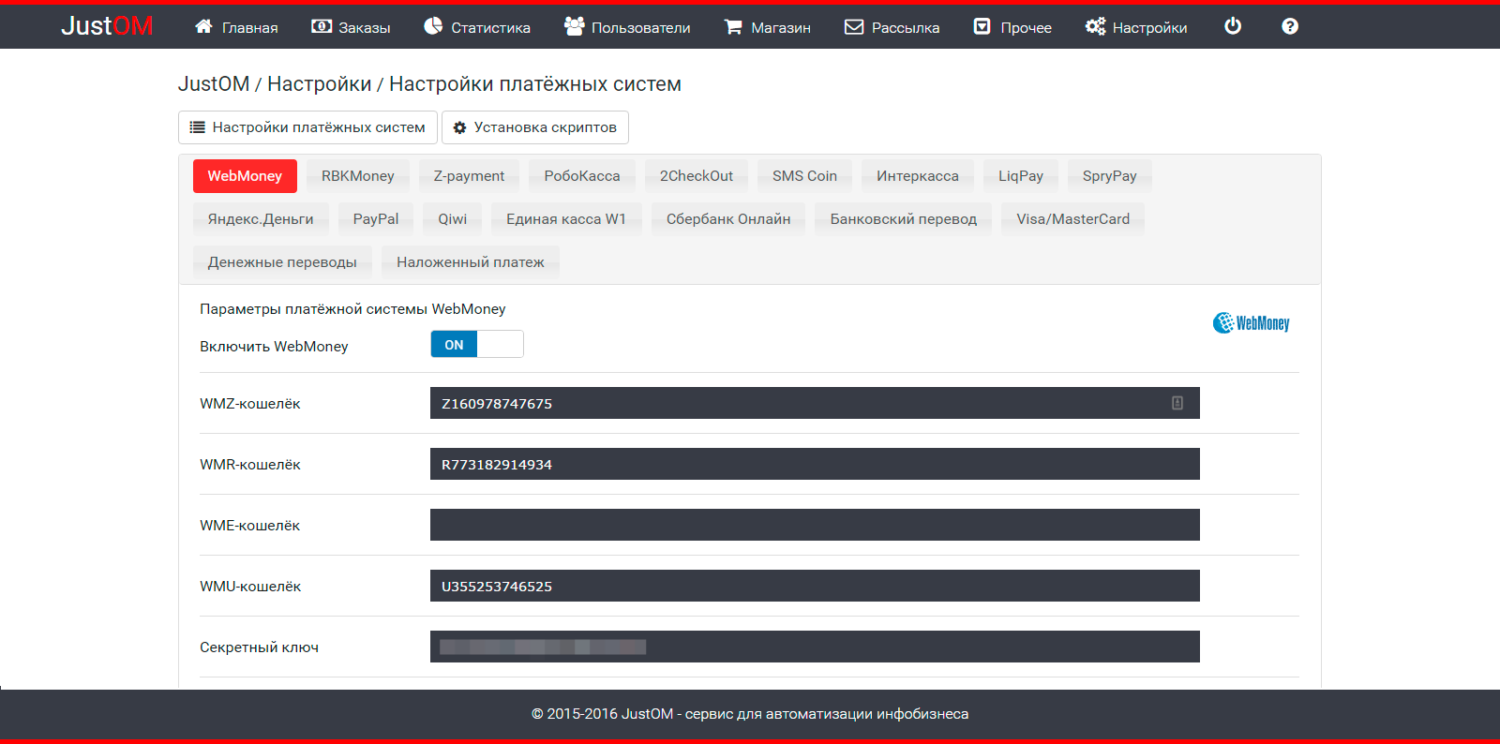Open the Заказы menu
Image resolution: width=1500 pixels, height=744 pixels.
point(351,27)
